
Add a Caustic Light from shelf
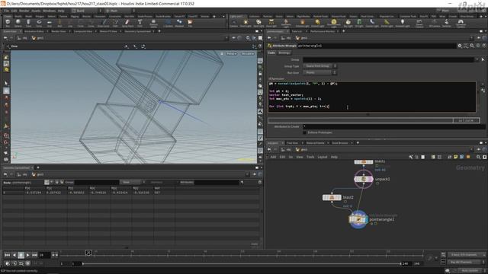[x=372, y=23]
